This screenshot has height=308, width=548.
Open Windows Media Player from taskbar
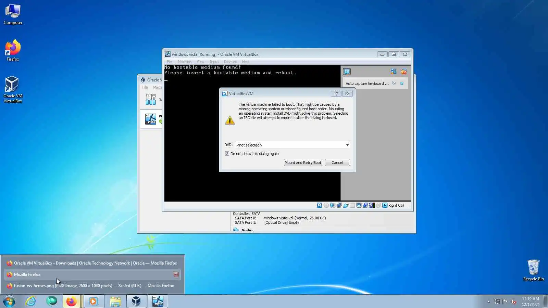click(94, 301)
